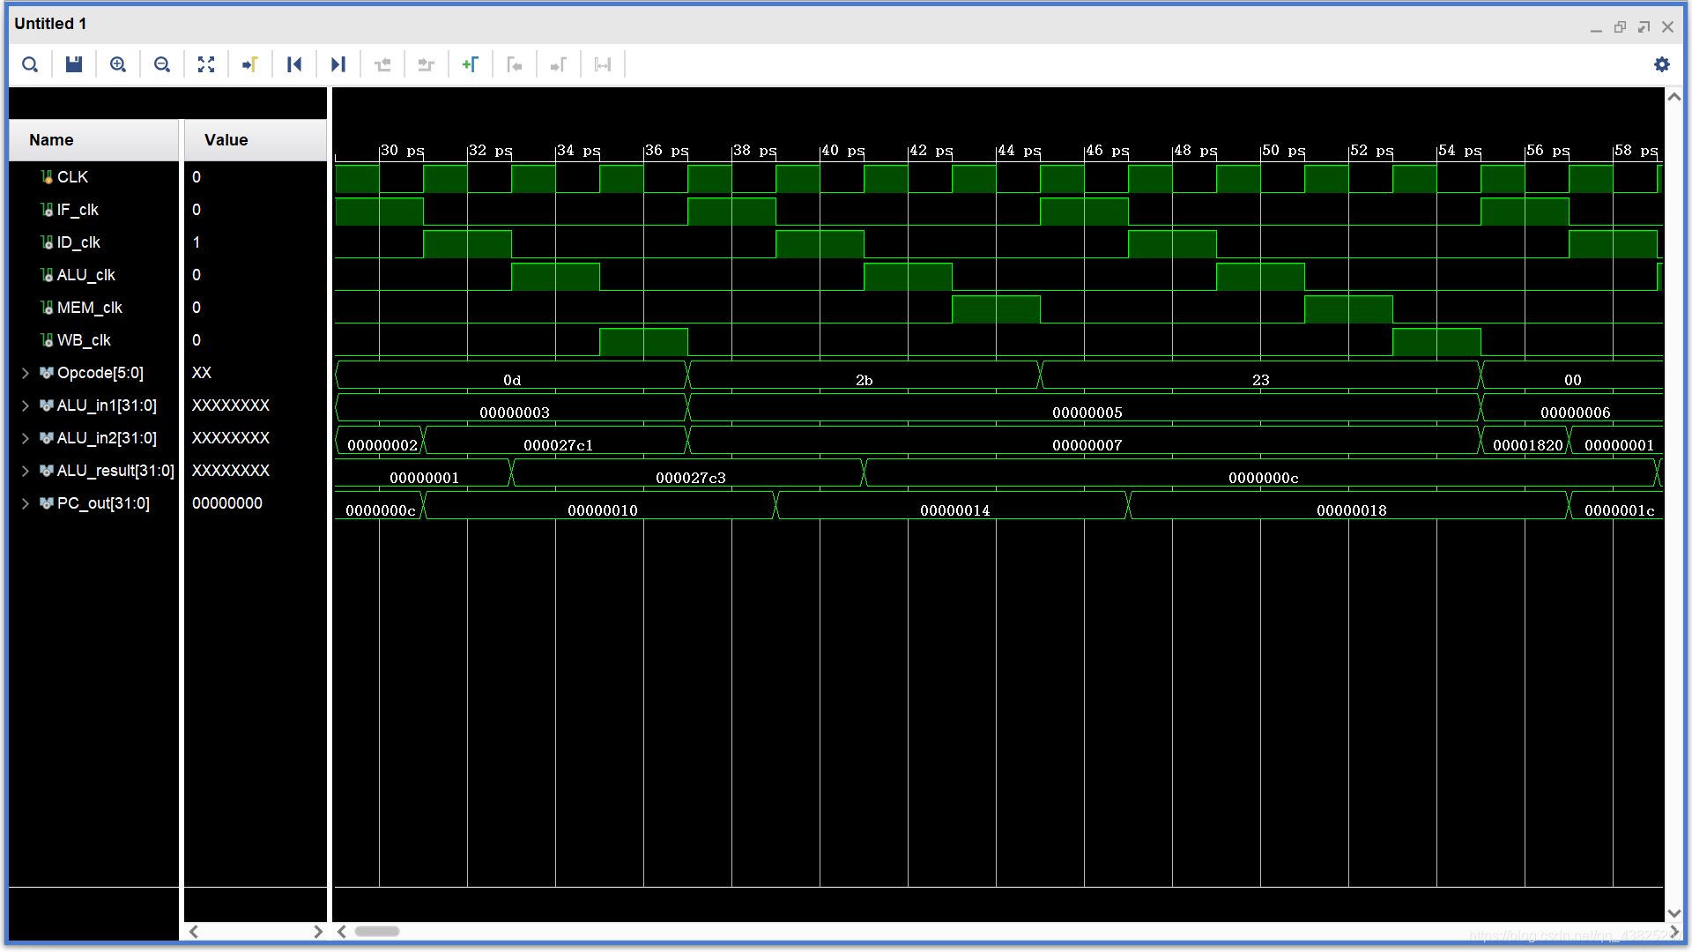Click the zoom in icon
1692x952 pixels.
coord(119,64)
